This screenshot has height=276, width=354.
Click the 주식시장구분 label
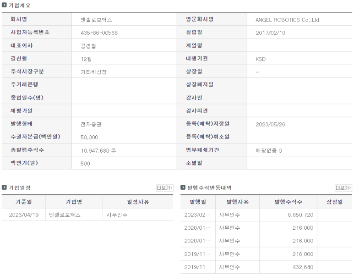tap(27, 72)
